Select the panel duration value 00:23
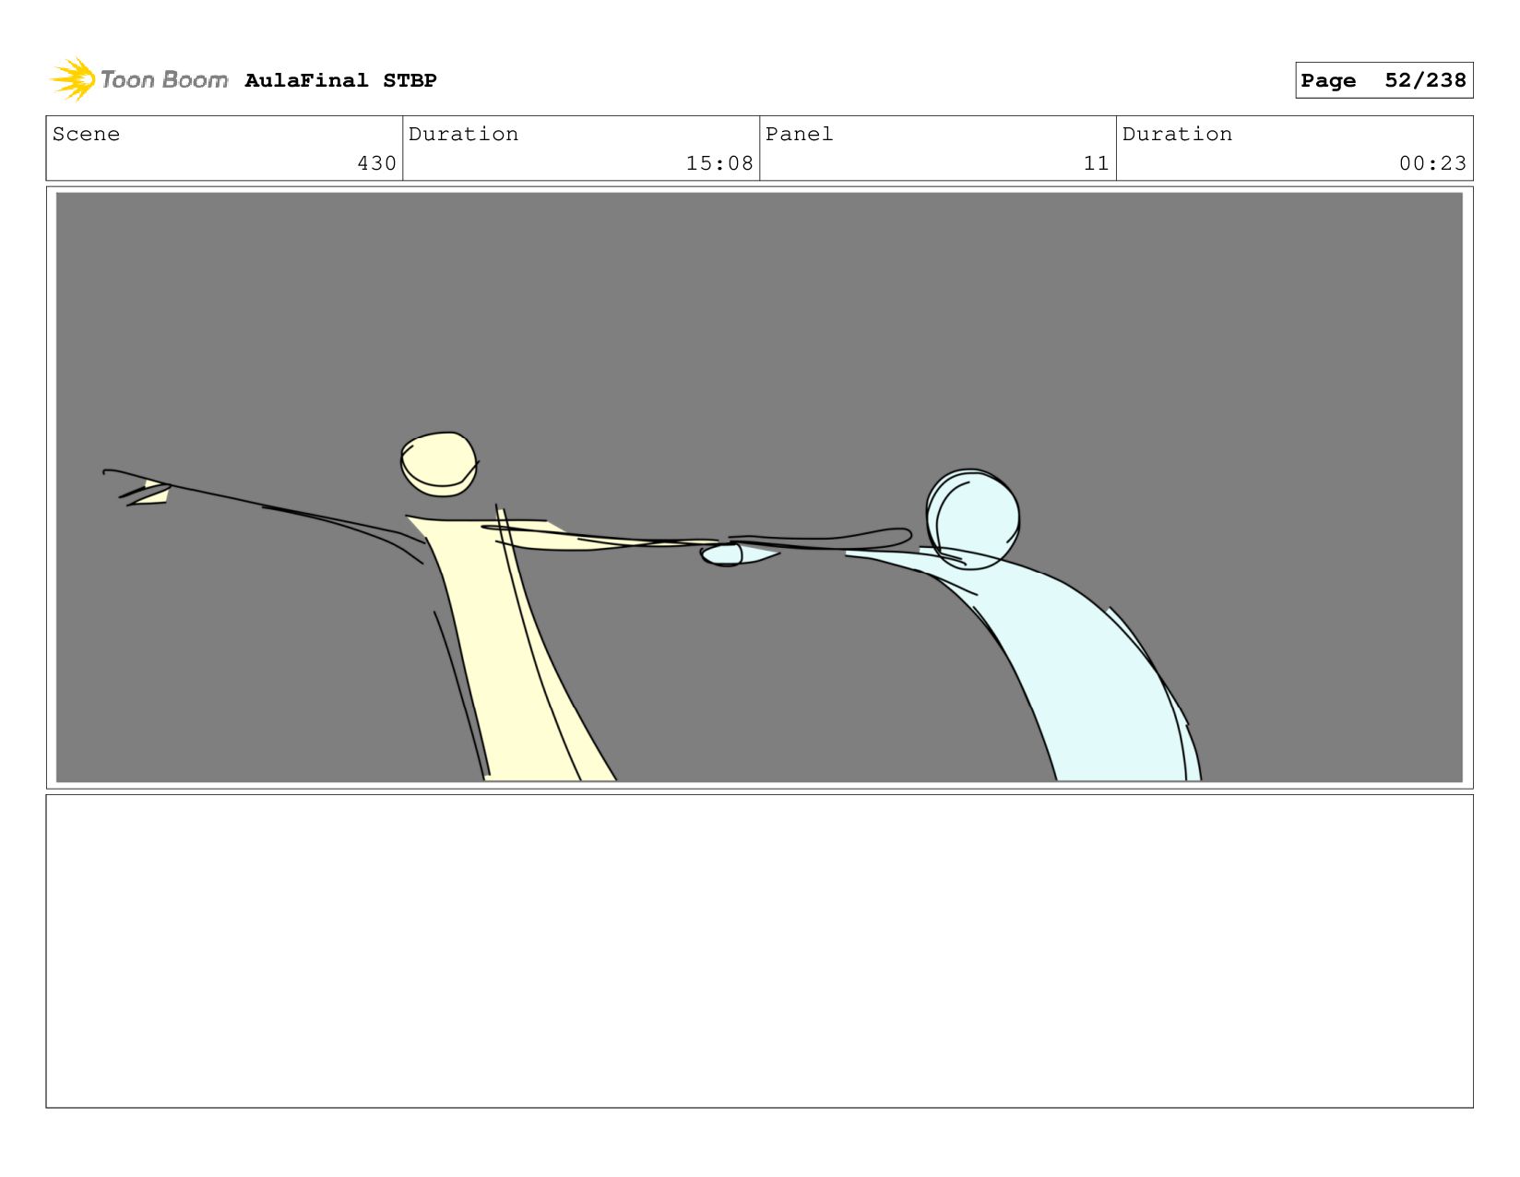 [1432, 163]
